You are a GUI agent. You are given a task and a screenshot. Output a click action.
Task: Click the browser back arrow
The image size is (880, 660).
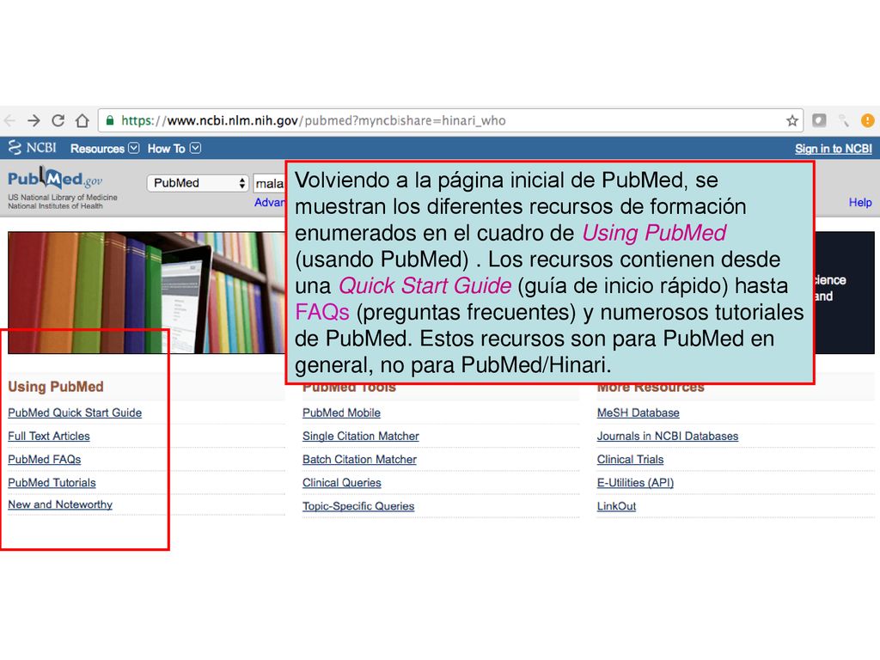(9, 120)
